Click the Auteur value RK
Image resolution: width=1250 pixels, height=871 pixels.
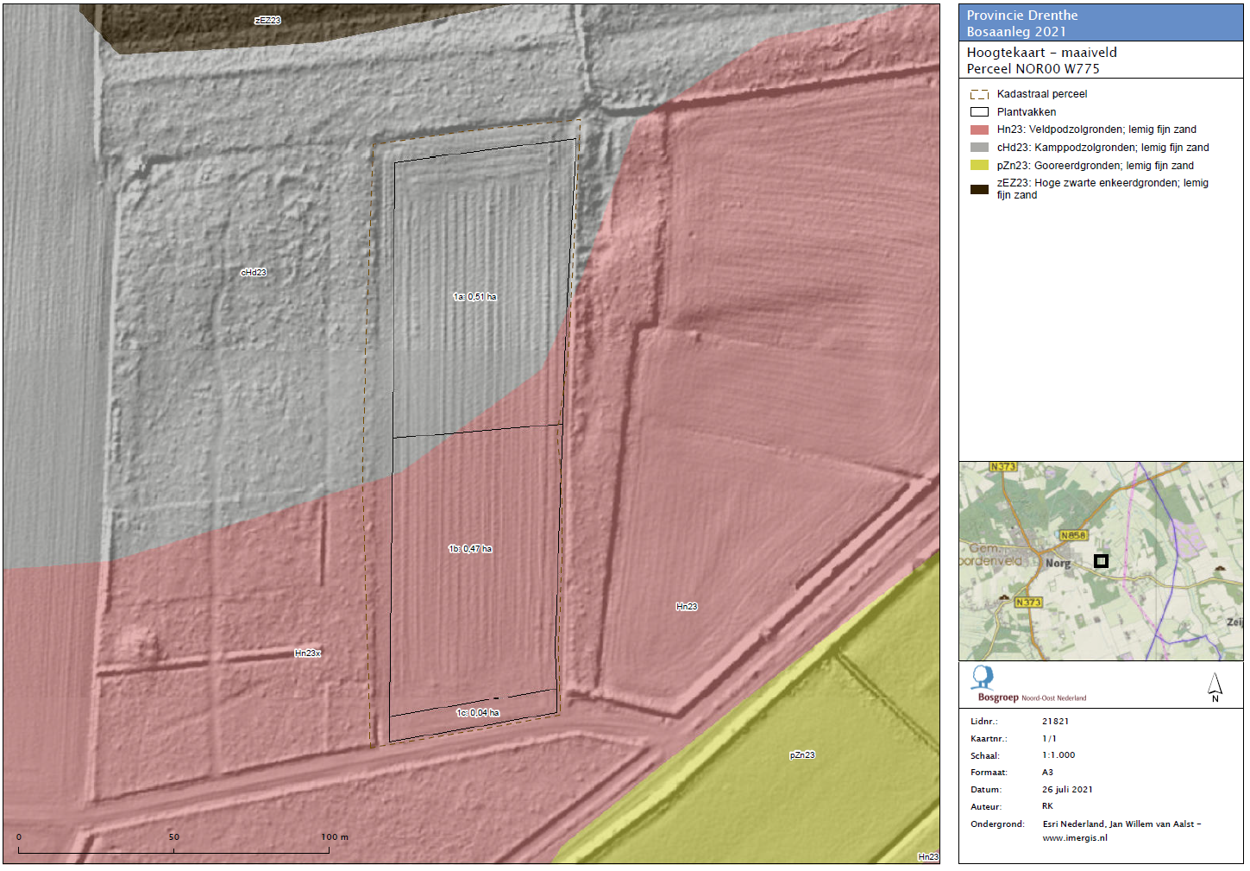click(1047, 806)
